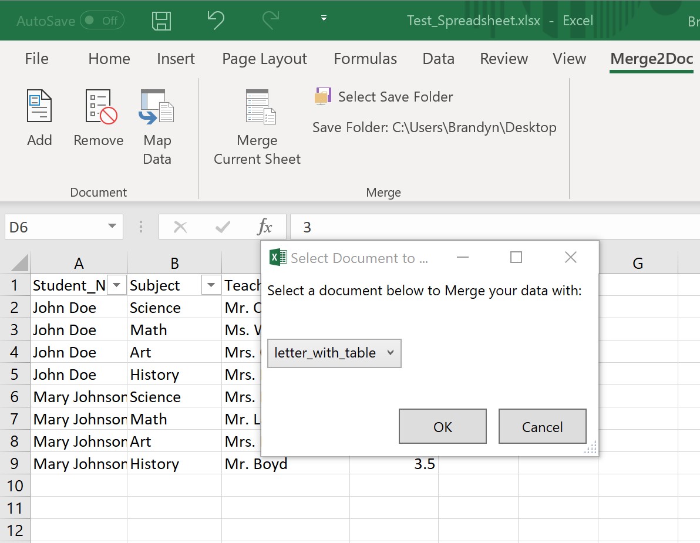This screenshot has height=543, width=700.
Task: Open the File menu tab
Action: 36,59
